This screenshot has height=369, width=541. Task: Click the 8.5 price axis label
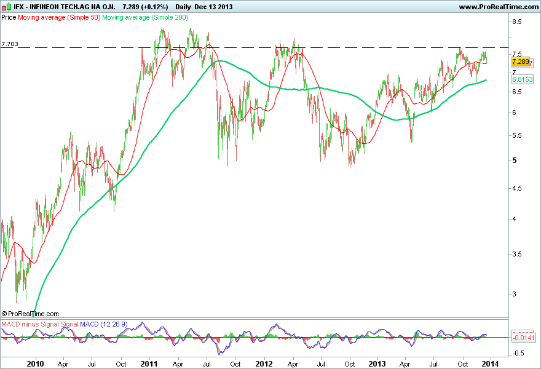click(x=517, y=22)
